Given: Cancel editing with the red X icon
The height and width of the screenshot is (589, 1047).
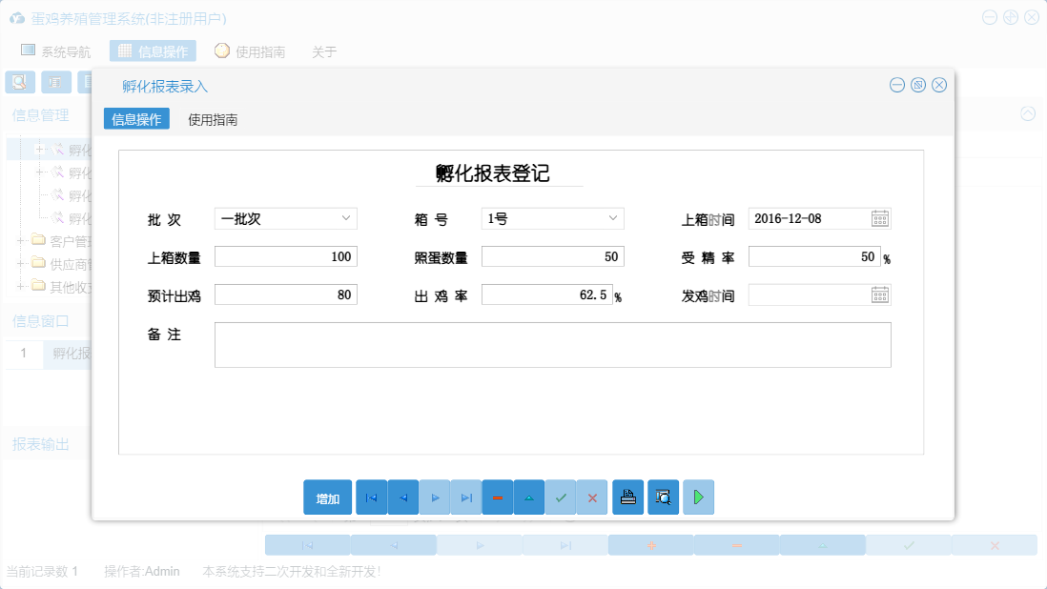Looking at the screenshot, I should pos(592,497).
